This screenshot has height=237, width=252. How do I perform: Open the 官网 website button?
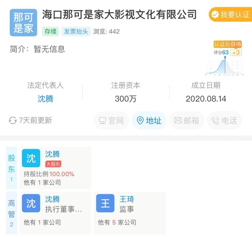(x=111, y=121)
